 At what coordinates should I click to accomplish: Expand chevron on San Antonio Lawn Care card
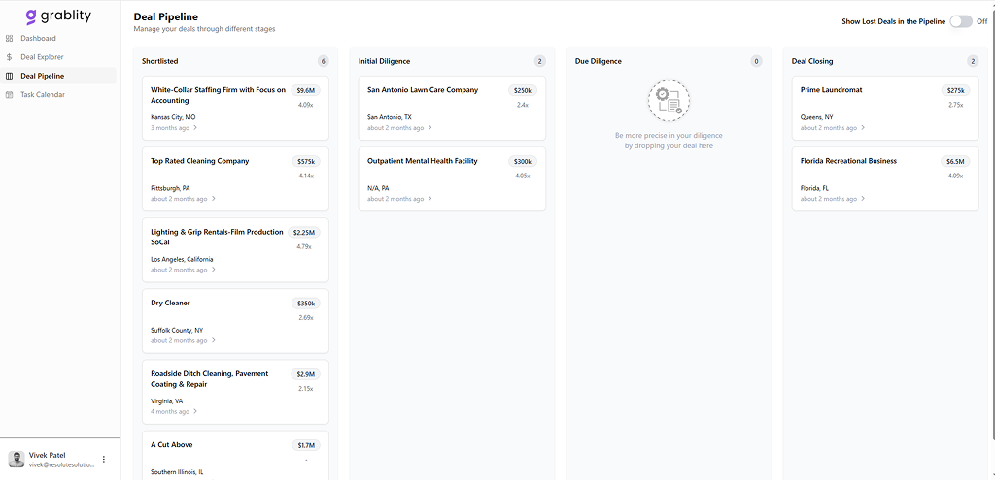tap(430, 128)
